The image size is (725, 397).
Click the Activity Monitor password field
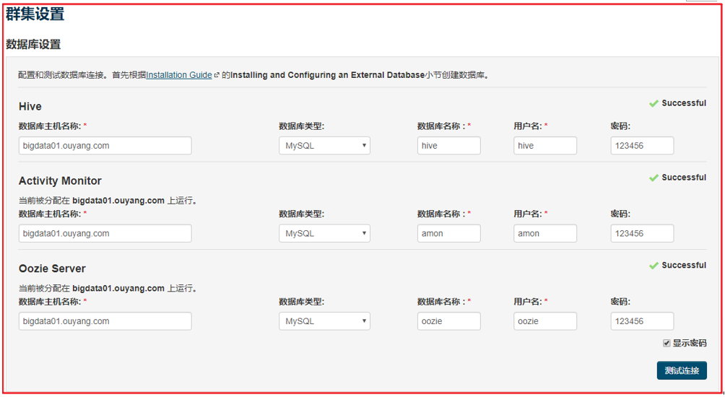642,234
